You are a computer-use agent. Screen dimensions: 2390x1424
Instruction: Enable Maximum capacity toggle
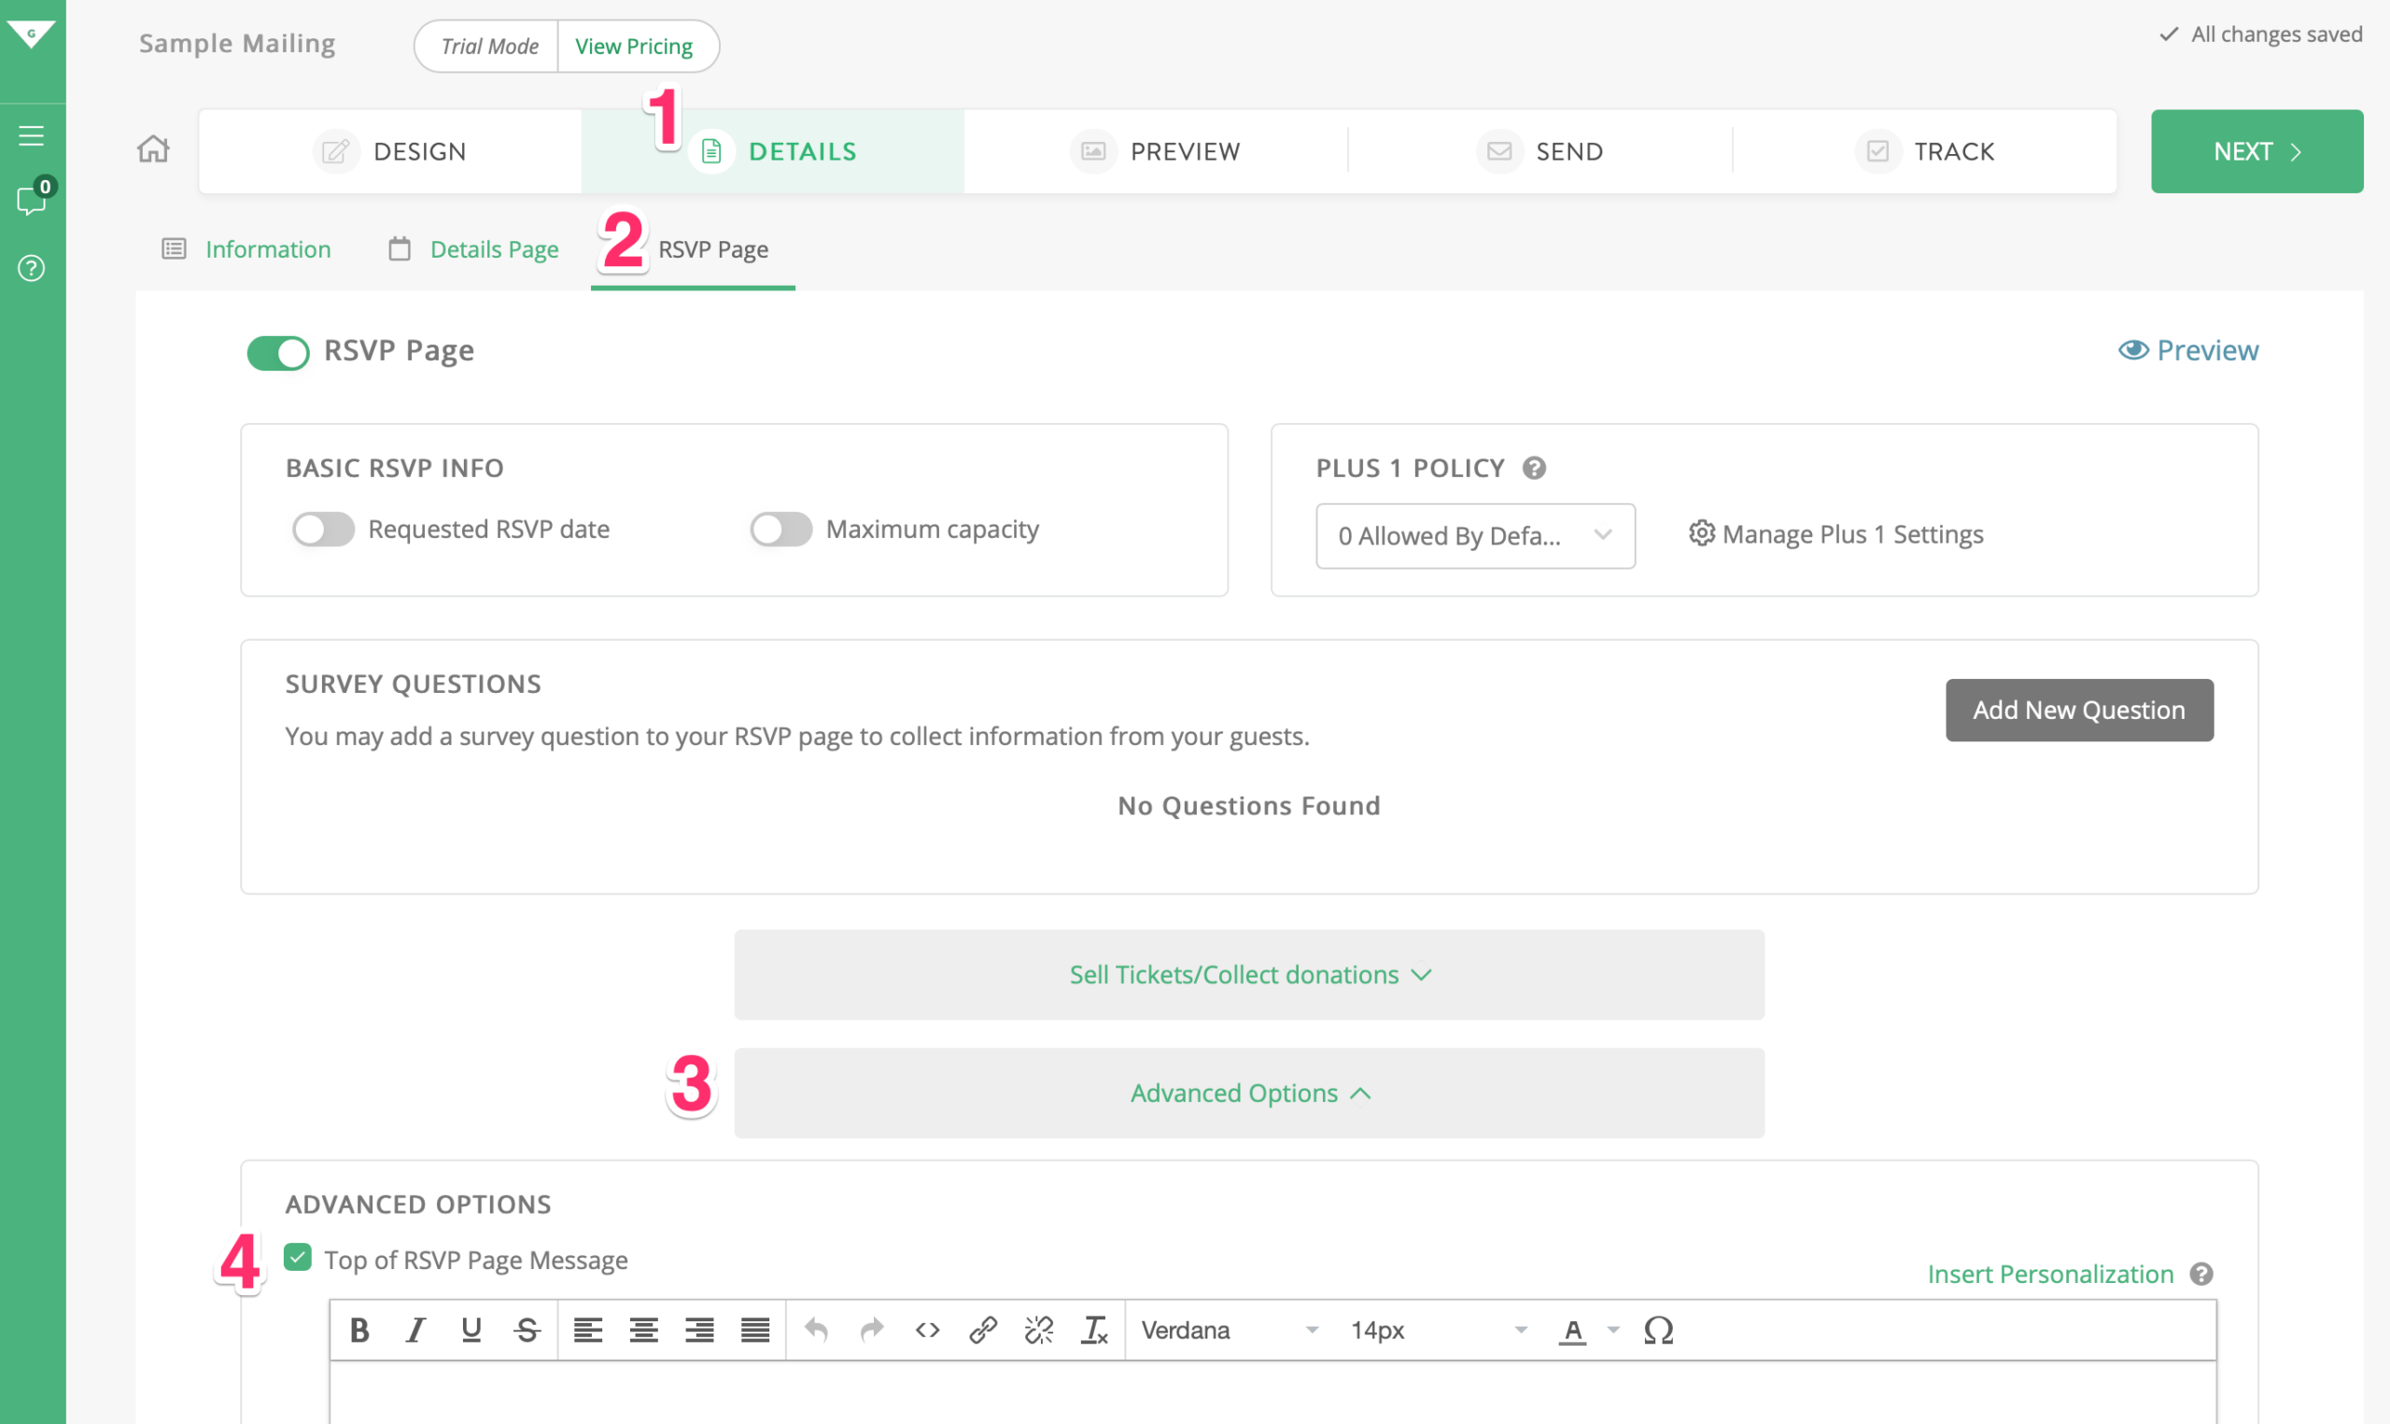(x=780, y=529)
